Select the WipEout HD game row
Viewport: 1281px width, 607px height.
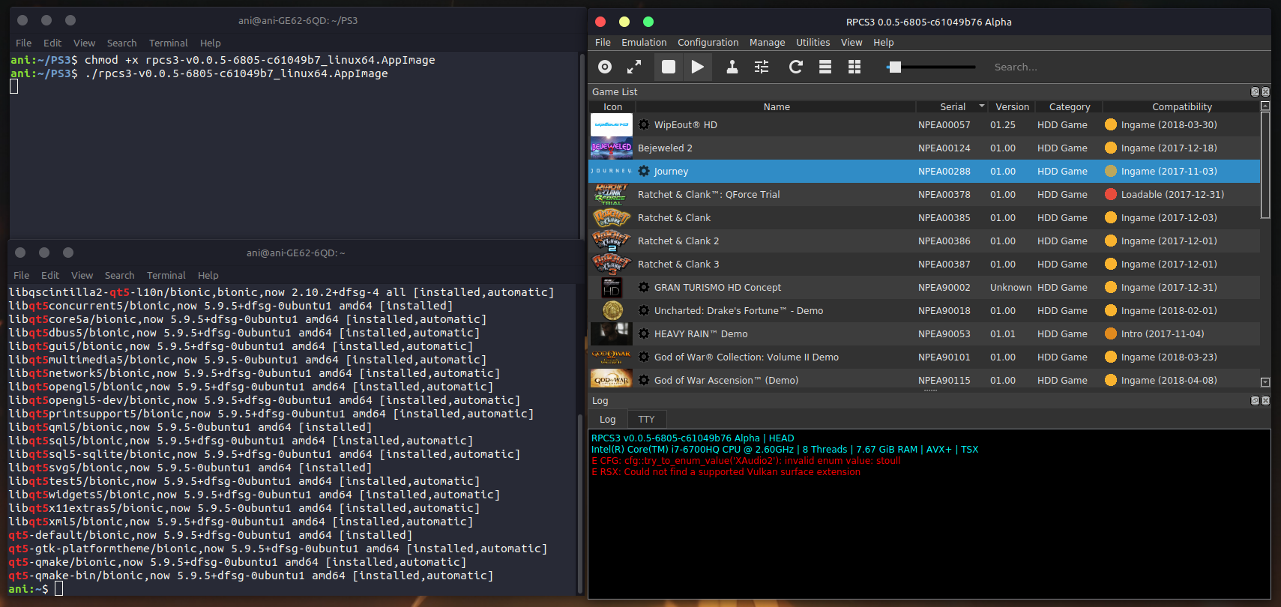tap(925, 125)
